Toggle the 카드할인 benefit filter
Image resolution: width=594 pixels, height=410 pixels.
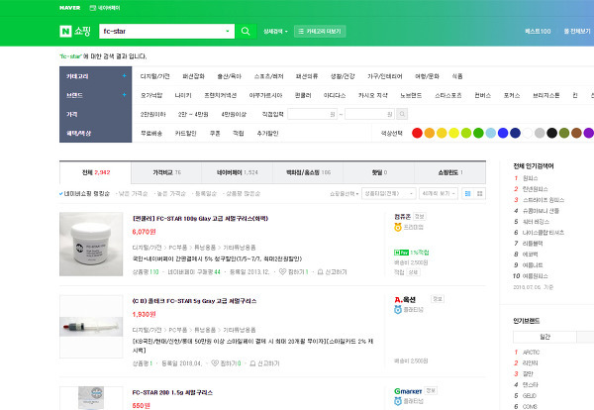point(186,133)
